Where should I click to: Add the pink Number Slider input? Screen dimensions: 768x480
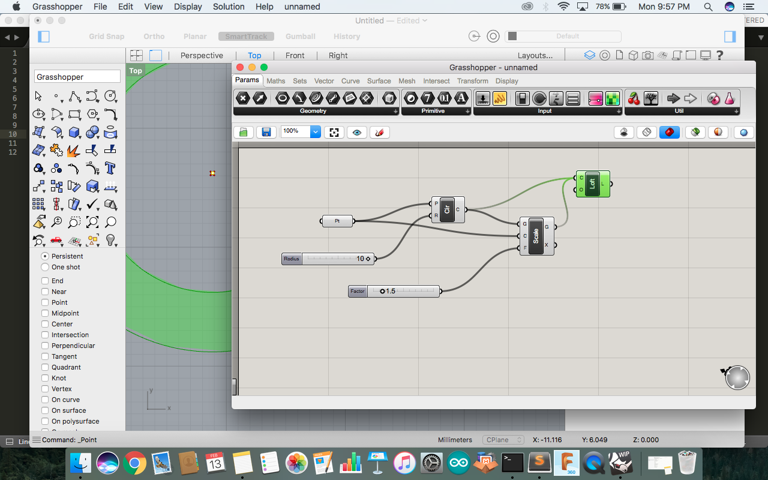pyautogui.click(x=595, y=98)
